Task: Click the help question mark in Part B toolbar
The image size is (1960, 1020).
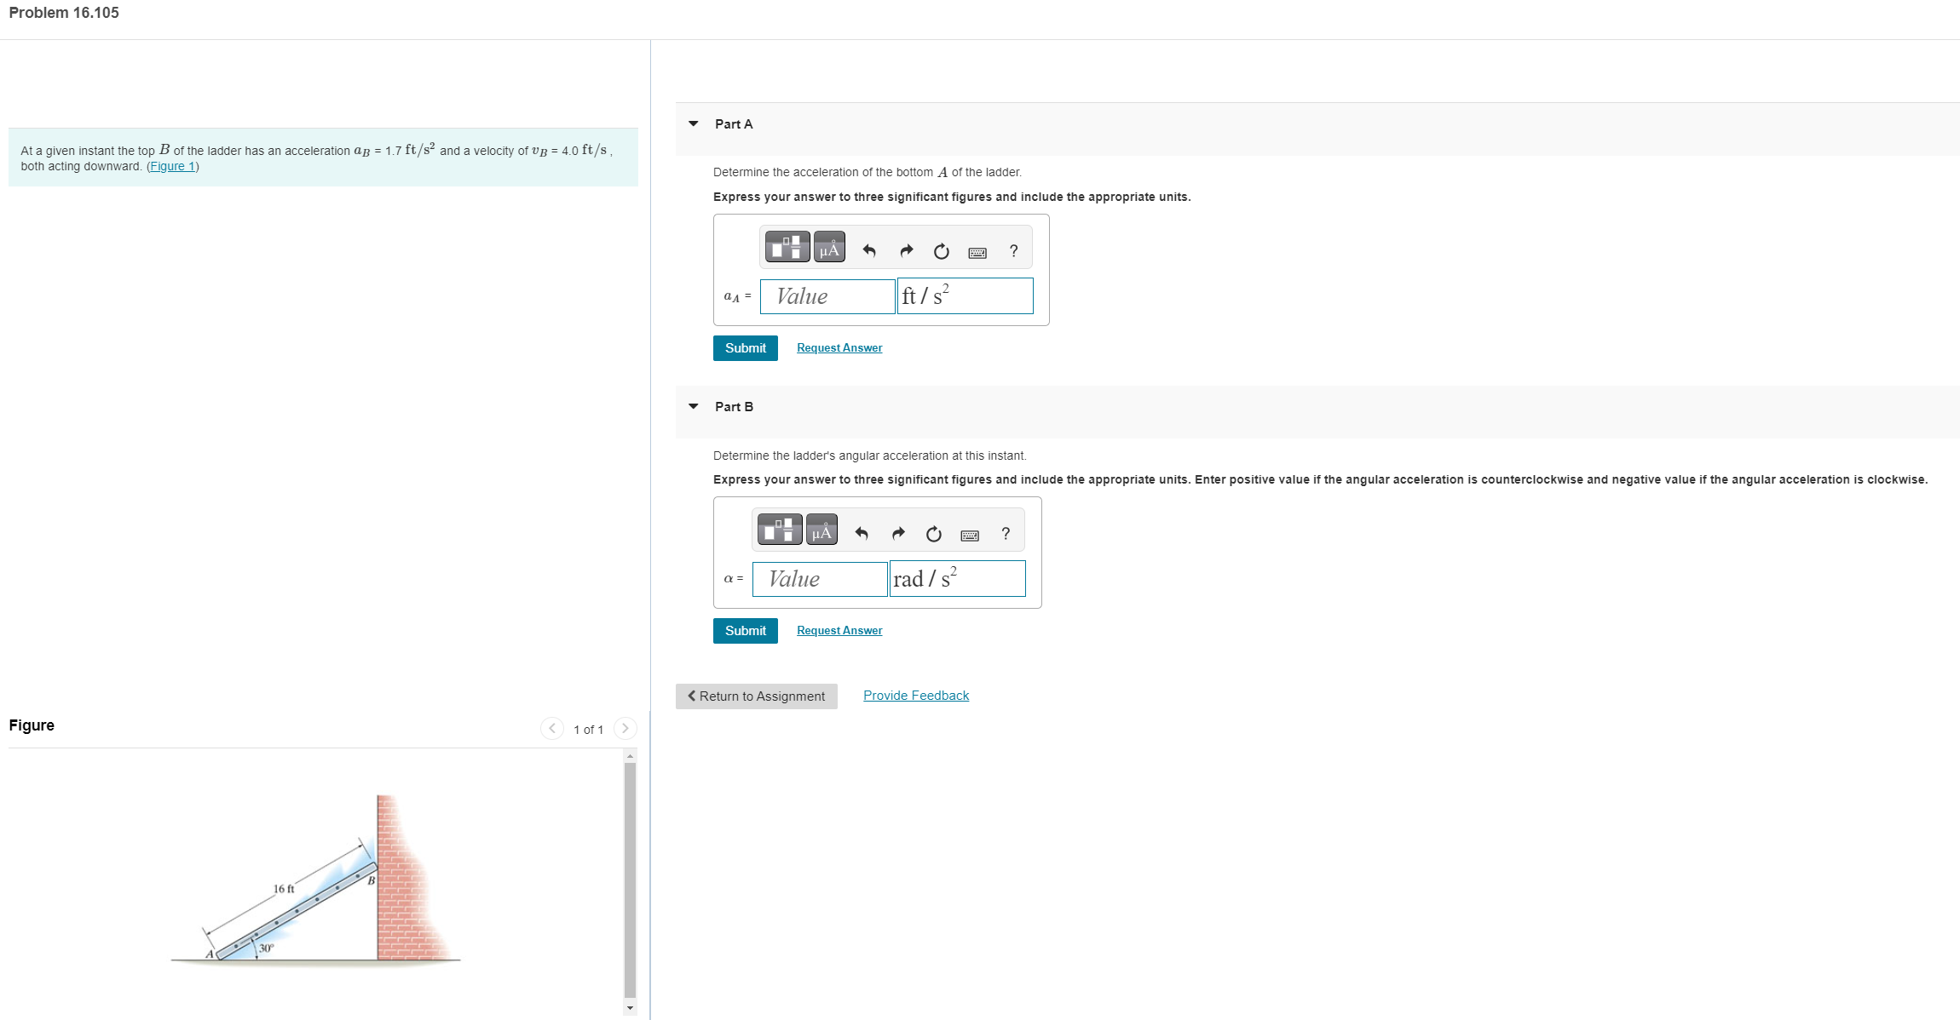Action: click(1006, 534)
